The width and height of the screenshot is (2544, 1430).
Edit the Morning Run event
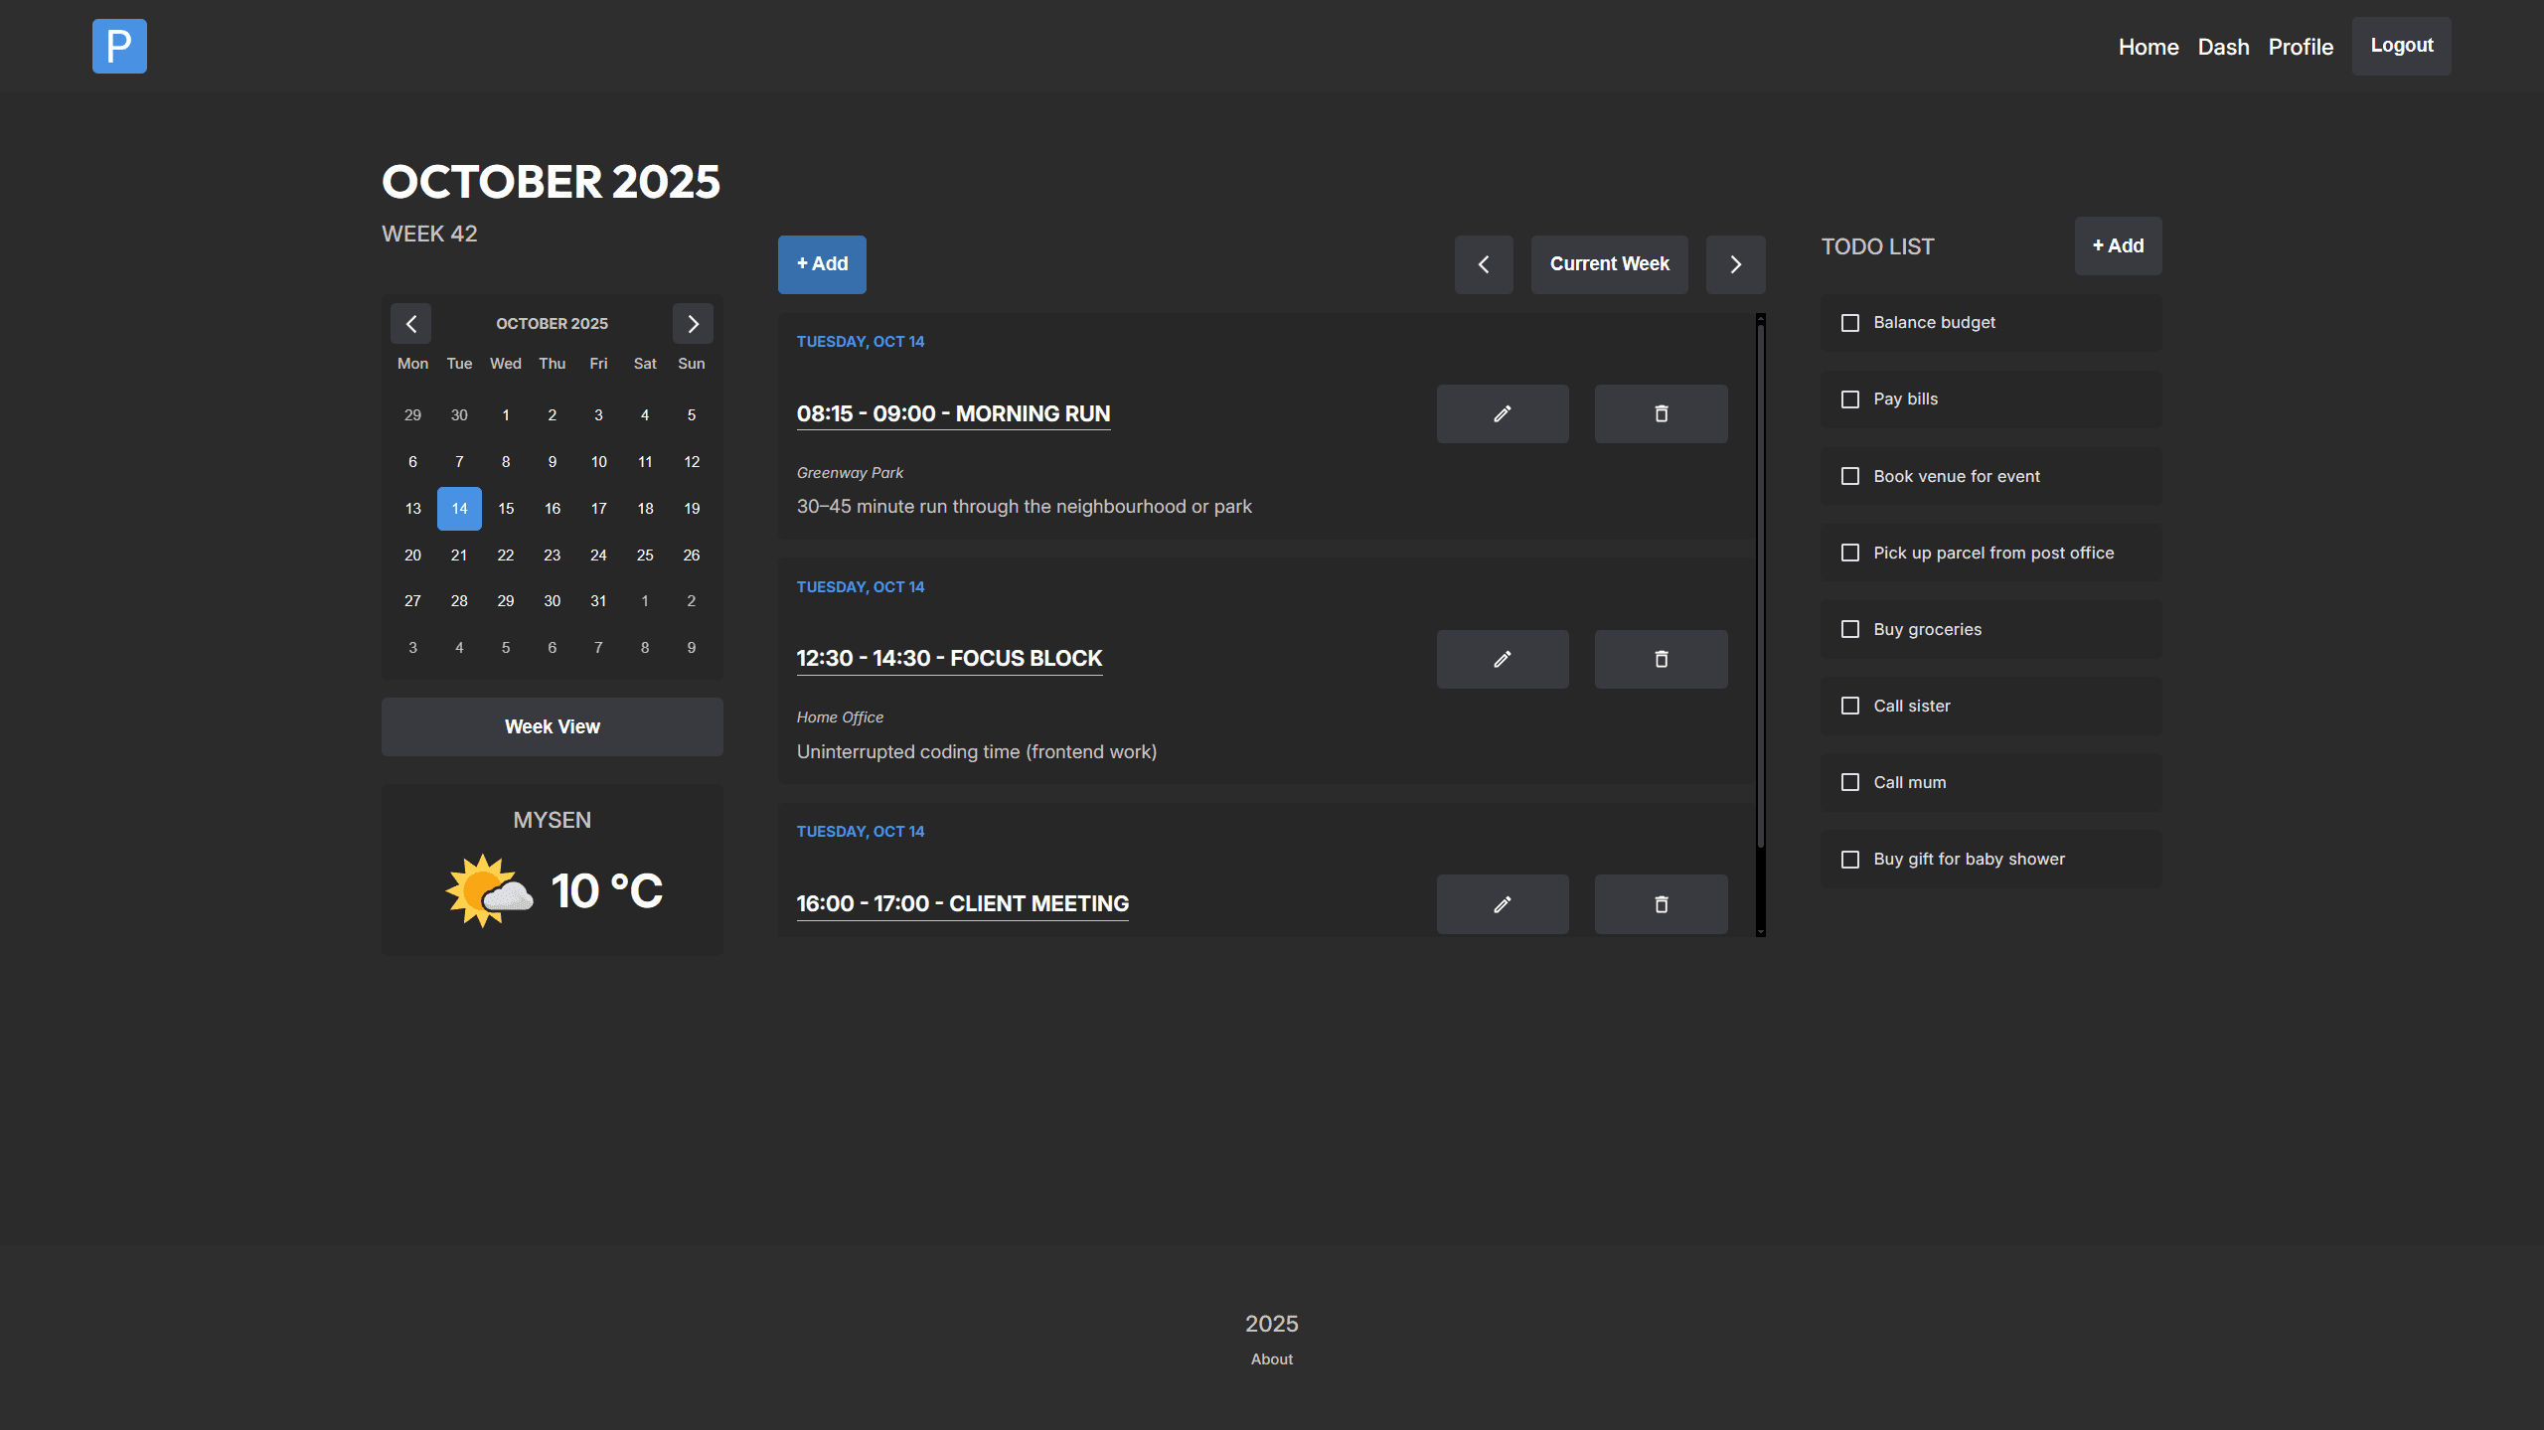(1502, 413)
